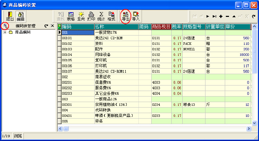
Task: Click vertical scrollbar up arrow
Action: tap(255, 26)
